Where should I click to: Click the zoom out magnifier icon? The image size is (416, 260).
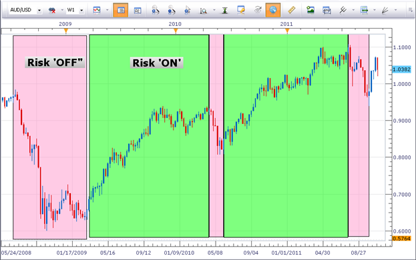pyautogui.click(x=172, y=10)
